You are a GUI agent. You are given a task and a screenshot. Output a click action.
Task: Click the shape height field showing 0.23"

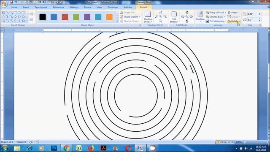click(252, 14)
